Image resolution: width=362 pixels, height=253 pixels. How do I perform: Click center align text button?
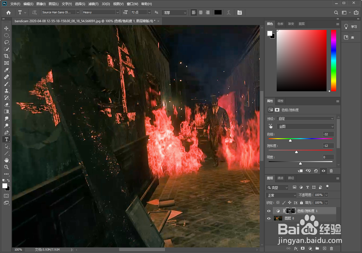201,13
